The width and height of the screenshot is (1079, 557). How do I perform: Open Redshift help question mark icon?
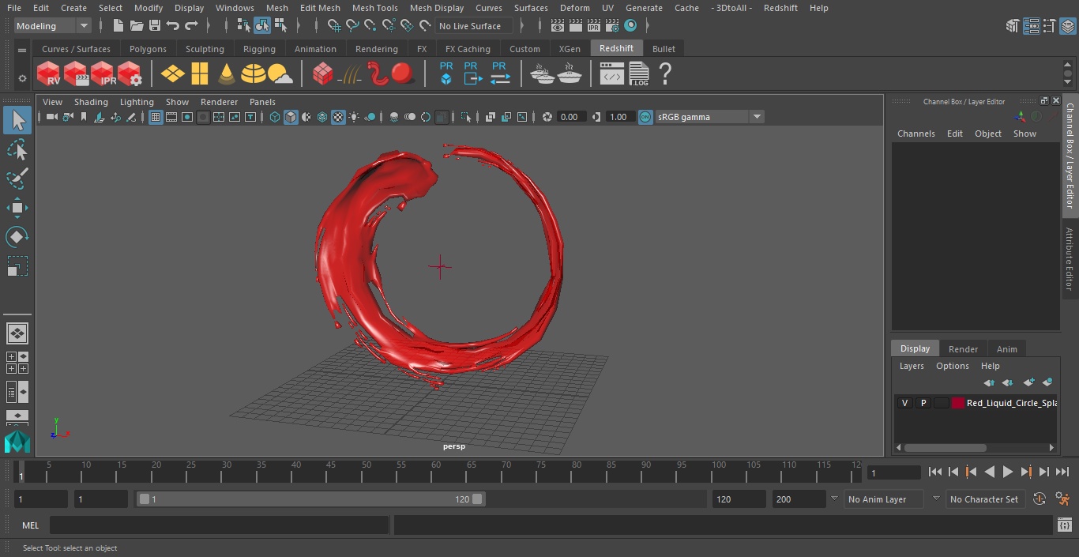[665, 74]
